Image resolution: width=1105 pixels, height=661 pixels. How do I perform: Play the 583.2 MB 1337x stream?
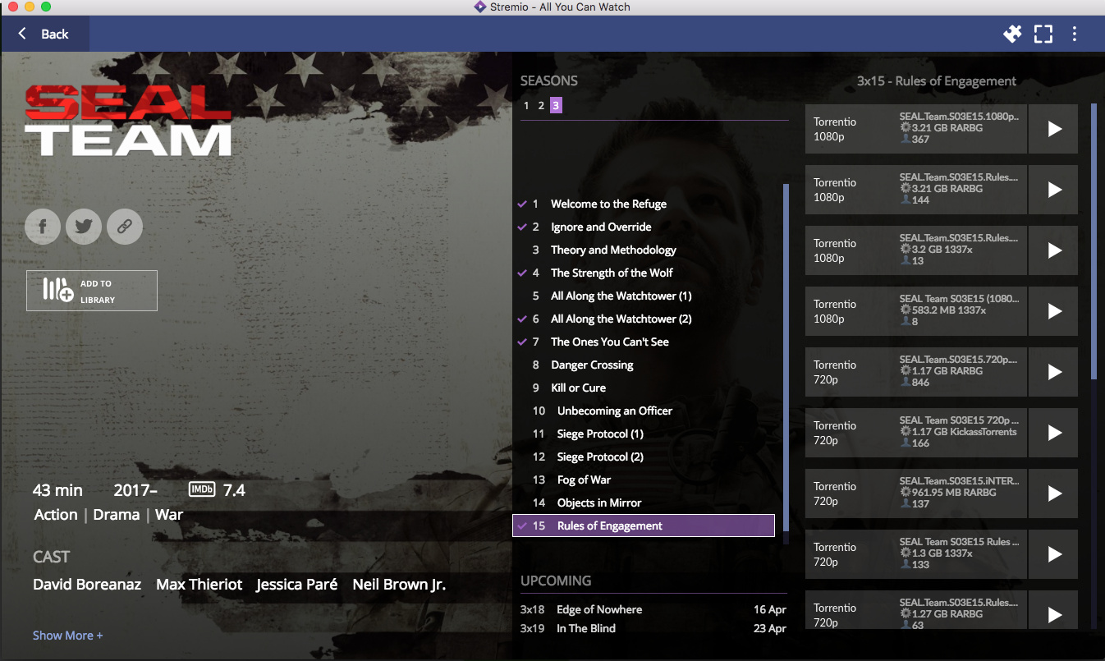(1054, 311)
